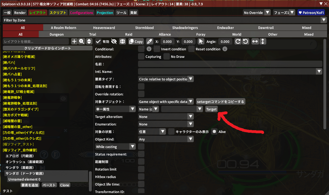Rotate clockwise with the arrow icon

point(238,41)
